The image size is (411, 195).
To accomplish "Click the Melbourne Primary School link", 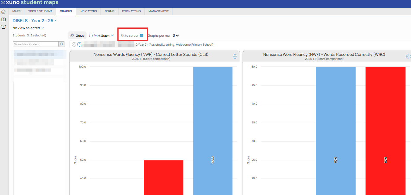I will pos(194,45).
